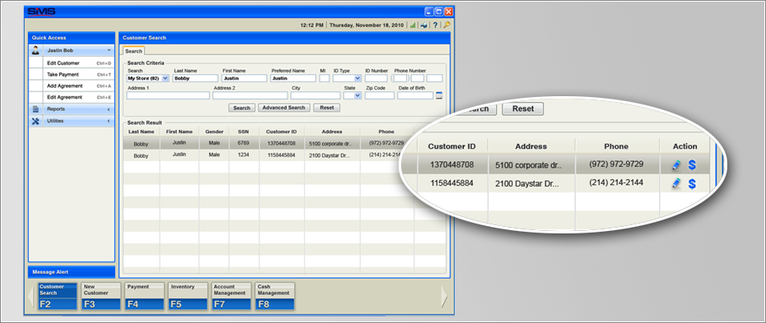Click the Gender column header
The width and height of the screenshot is (766, 323).
pyautogui.click(x=214, y=132)
